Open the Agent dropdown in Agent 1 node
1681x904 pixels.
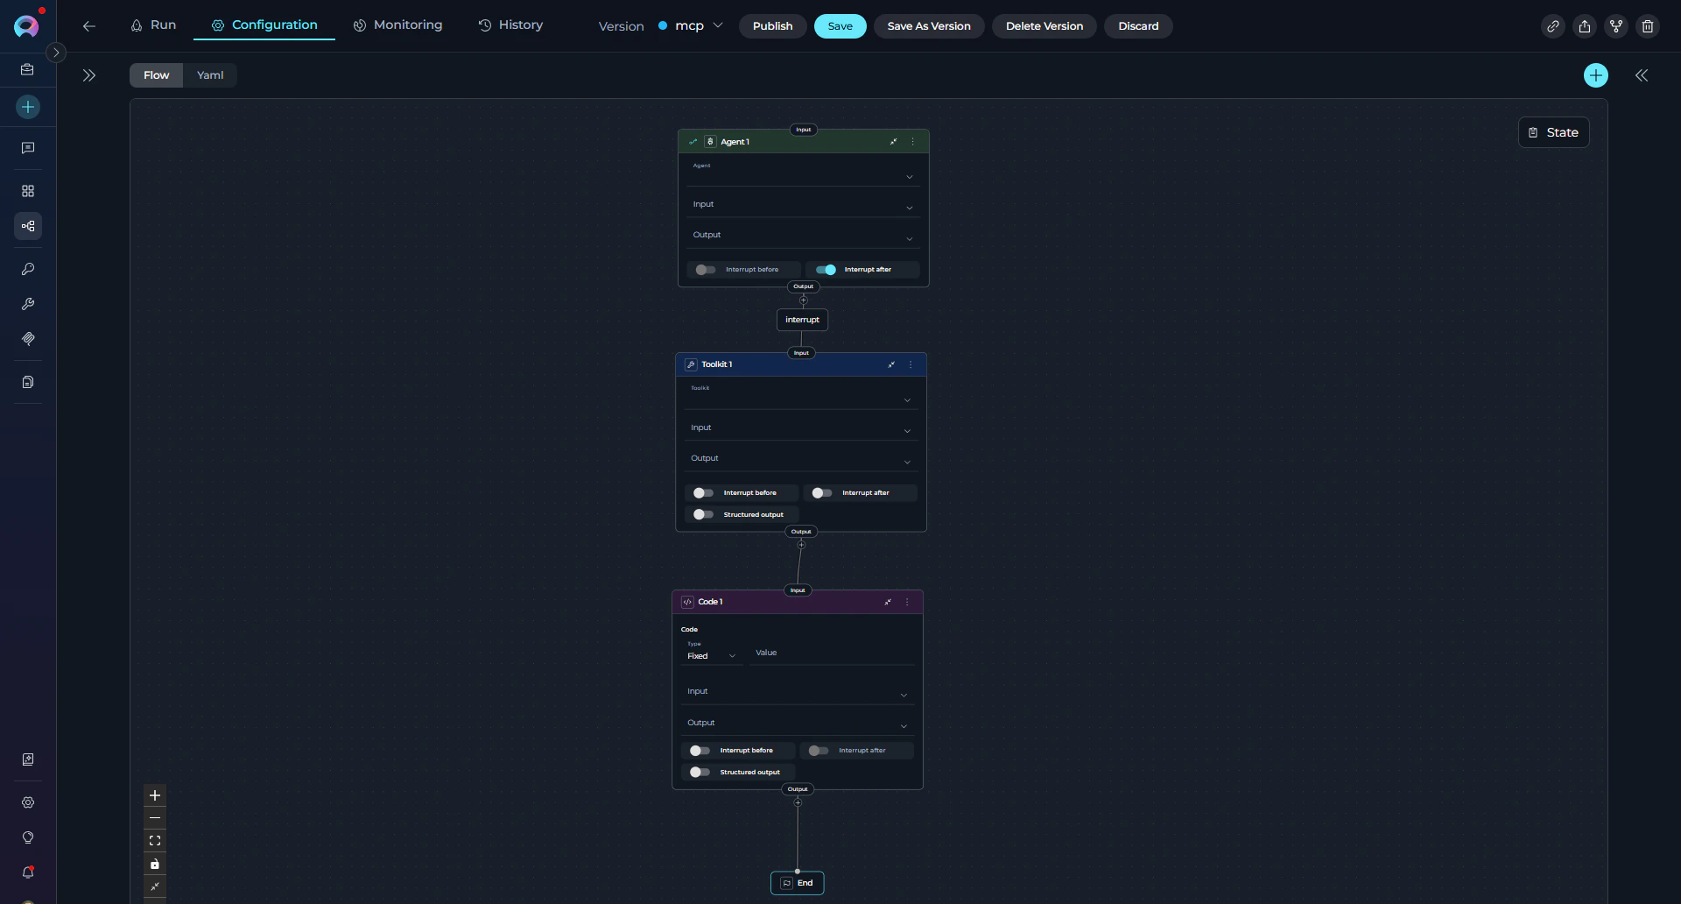click(803, 173)
